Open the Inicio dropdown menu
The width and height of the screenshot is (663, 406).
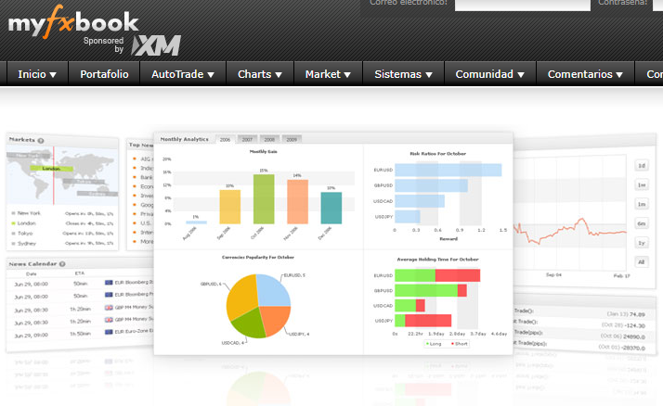tap(37, 74)
